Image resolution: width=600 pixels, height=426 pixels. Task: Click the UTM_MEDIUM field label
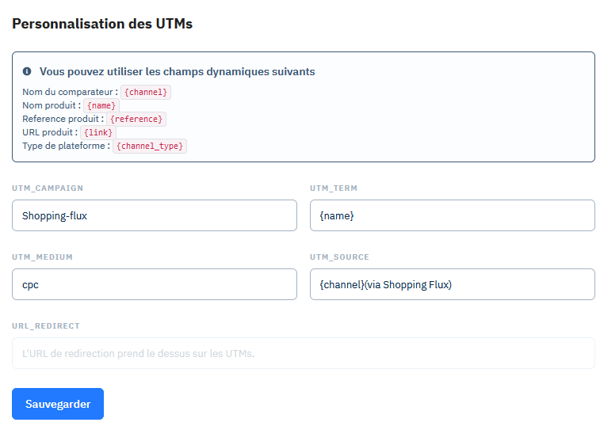coord(42,257)
